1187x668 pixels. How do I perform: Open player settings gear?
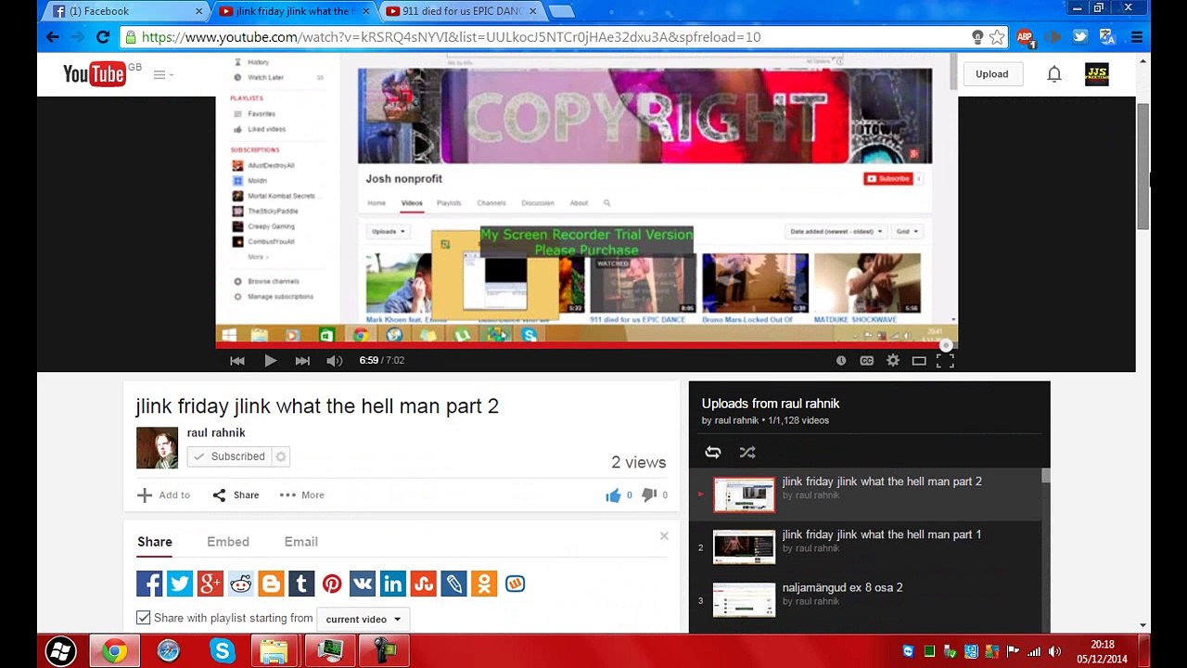point(893,361)
